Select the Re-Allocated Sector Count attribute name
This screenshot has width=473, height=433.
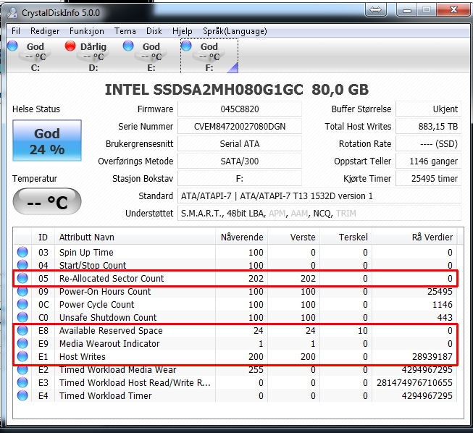click(112, 278)
